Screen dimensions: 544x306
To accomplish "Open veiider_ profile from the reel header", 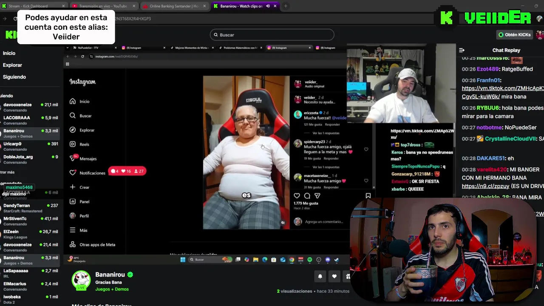I will tap(311, 82).
